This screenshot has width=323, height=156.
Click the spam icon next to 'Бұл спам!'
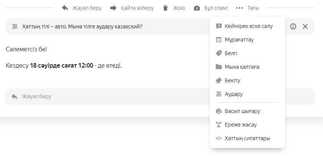[197, 8]
